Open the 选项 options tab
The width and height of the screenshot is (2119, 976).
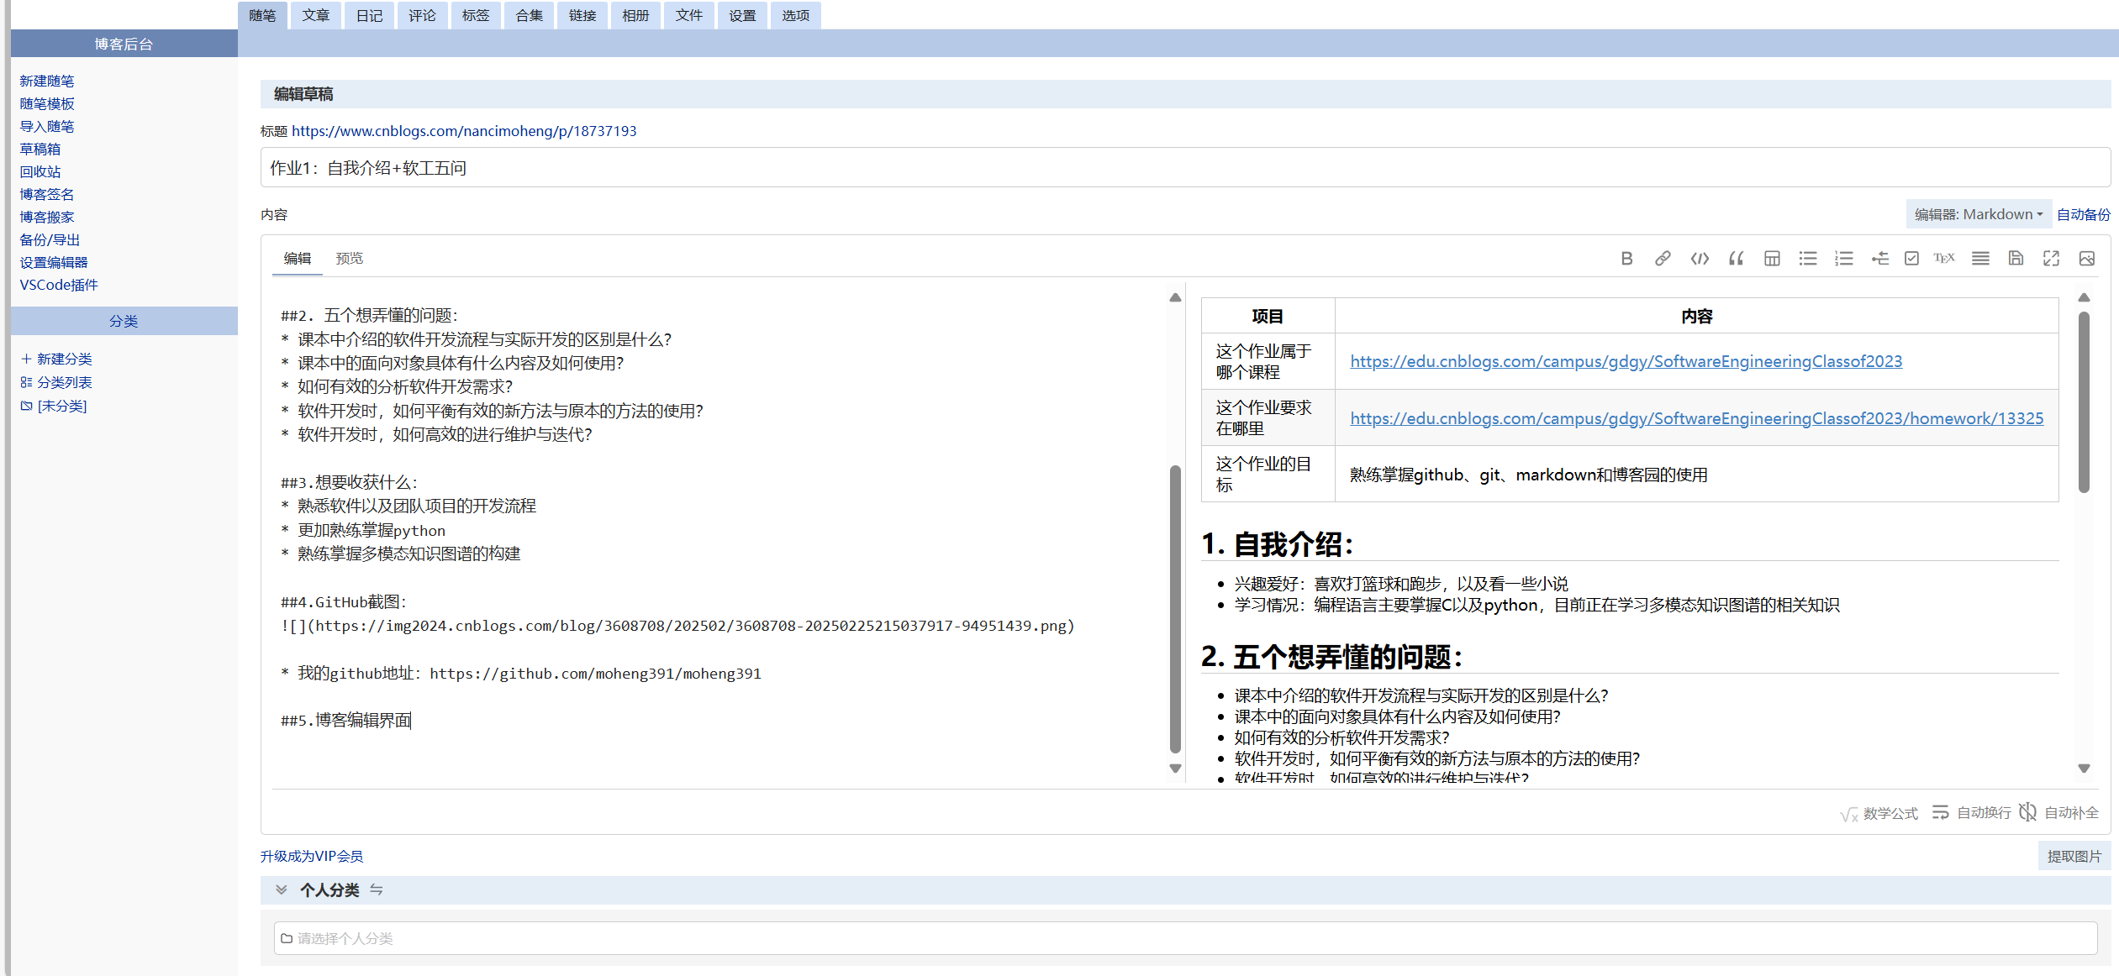795,15
